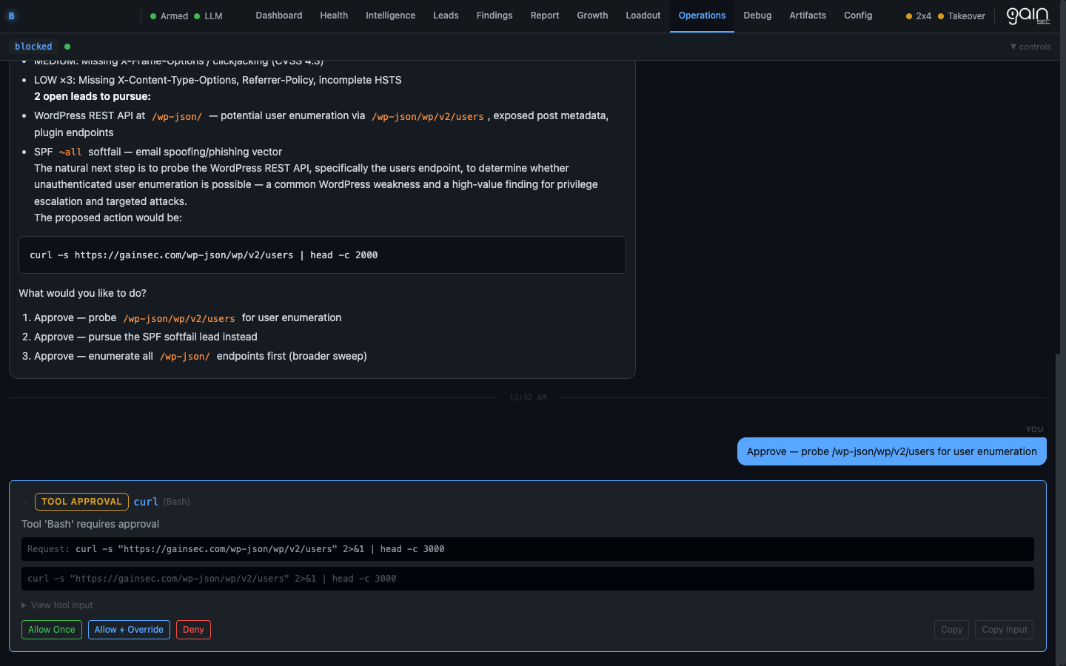Switch to the Health tab
The width and height of the screenshot is (1066, 666).
334,16
